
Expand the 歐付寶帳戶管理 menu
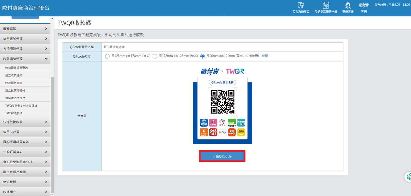coord(25,172)
